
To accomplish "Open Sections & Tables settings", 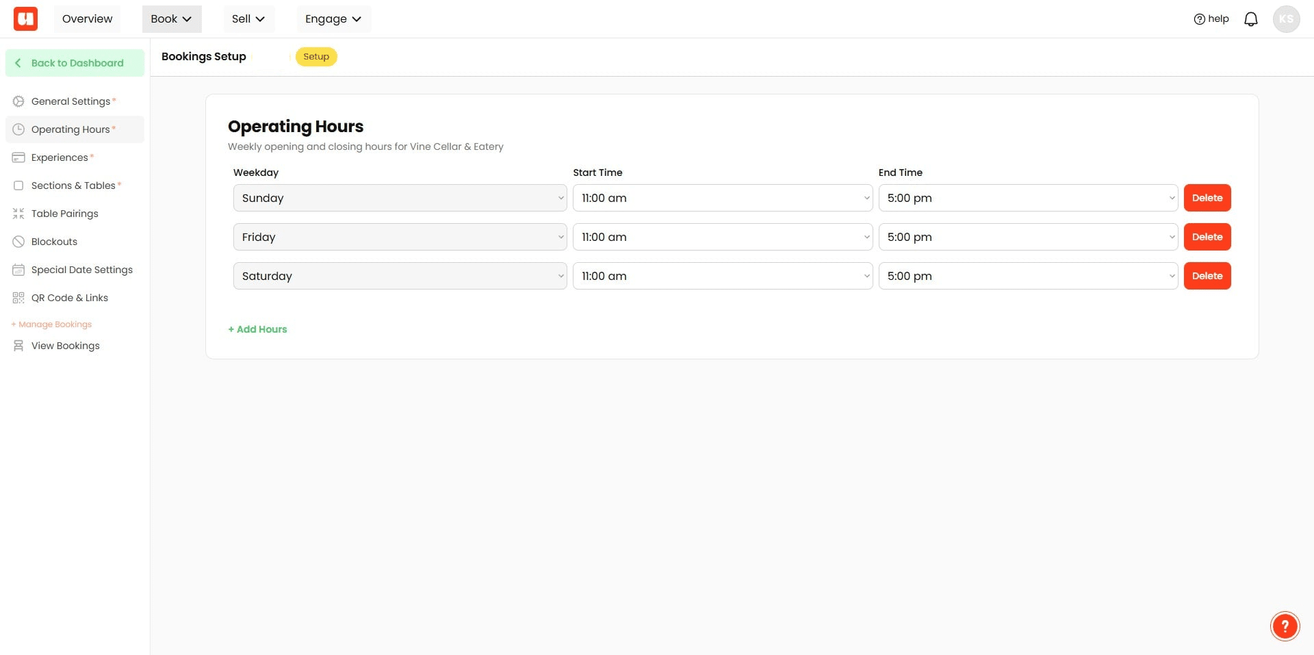I will pos(75,185).
